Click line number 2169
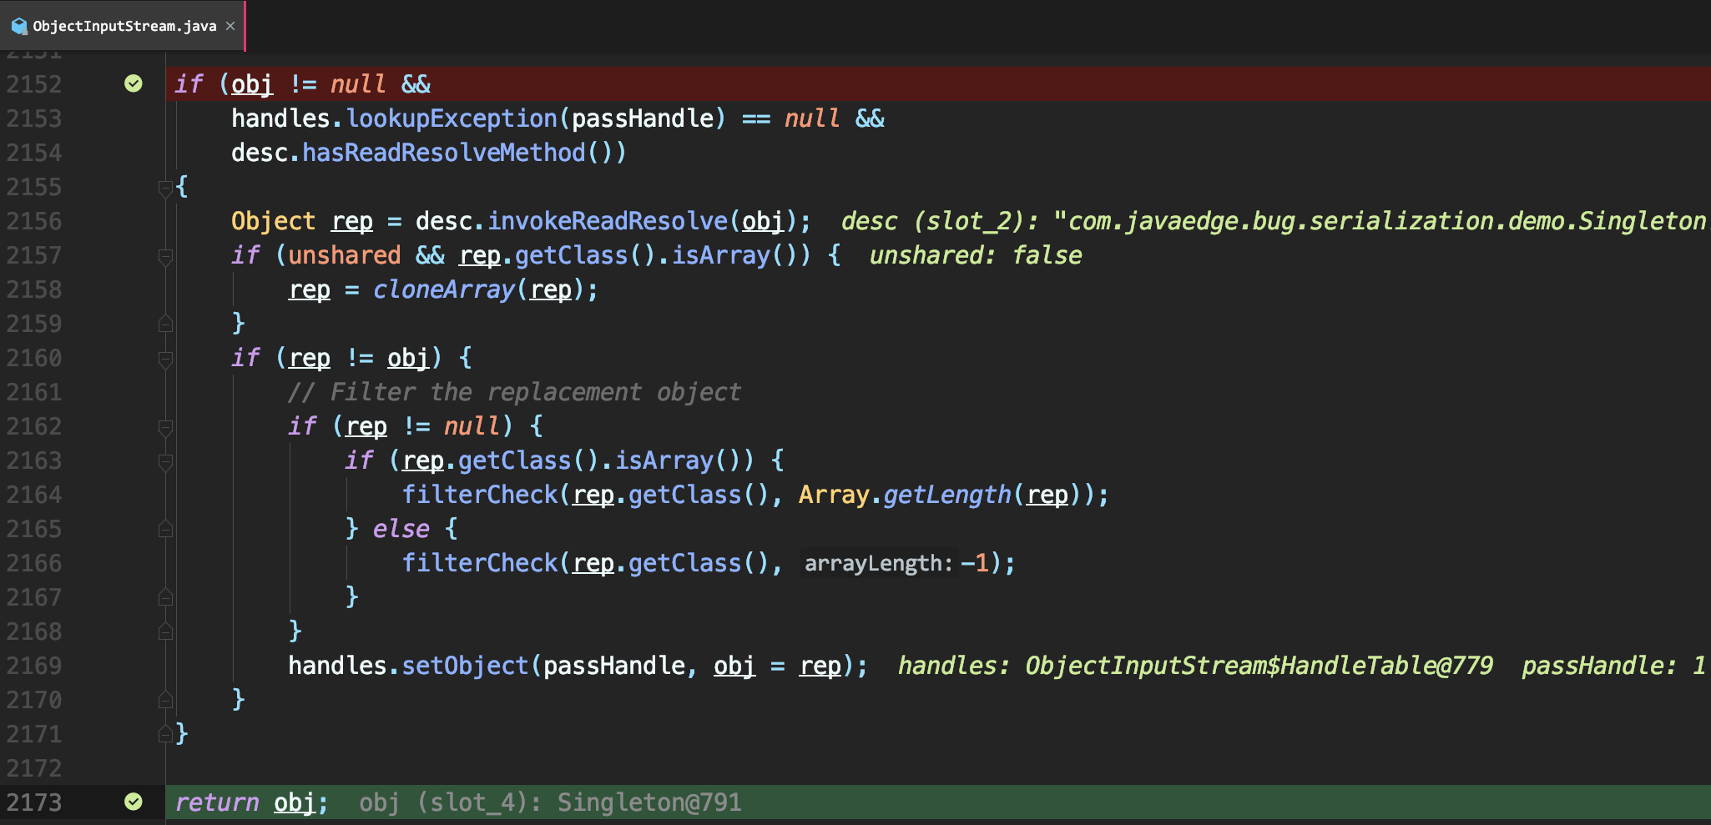This screenshot has height=825, width=1711. [34, 666]
